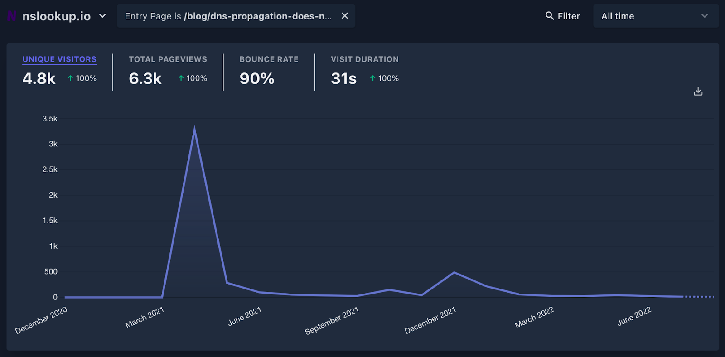Click the June 2022 axis label
This screenshot has width=725, height=357.
[x=634, y=316]
